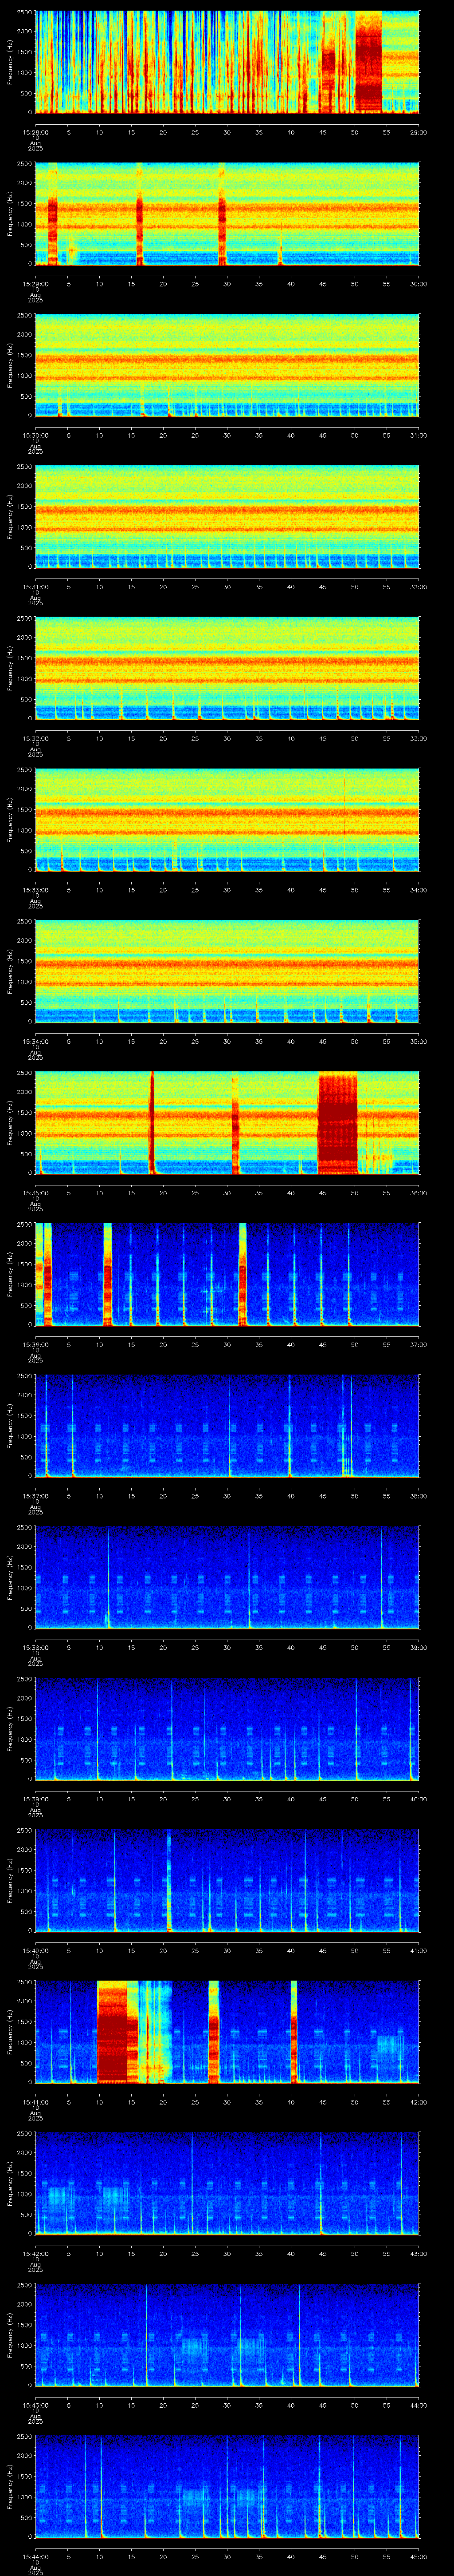Click the spectrogram panel starting at 15:38:00
This screenshot has width=454, height=2576.
click(227, 1577)
